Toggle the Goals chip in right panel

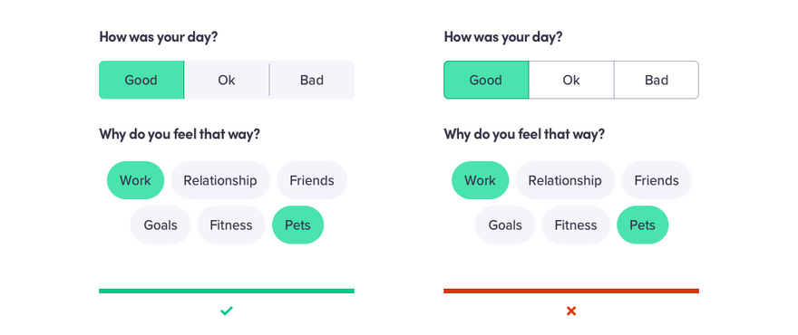[505, 225]
